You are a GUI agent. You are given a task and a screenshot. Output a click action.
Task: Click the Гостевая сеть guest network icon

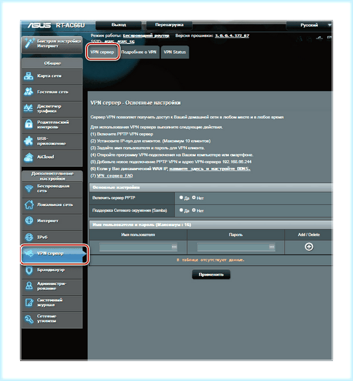point(29,92)
